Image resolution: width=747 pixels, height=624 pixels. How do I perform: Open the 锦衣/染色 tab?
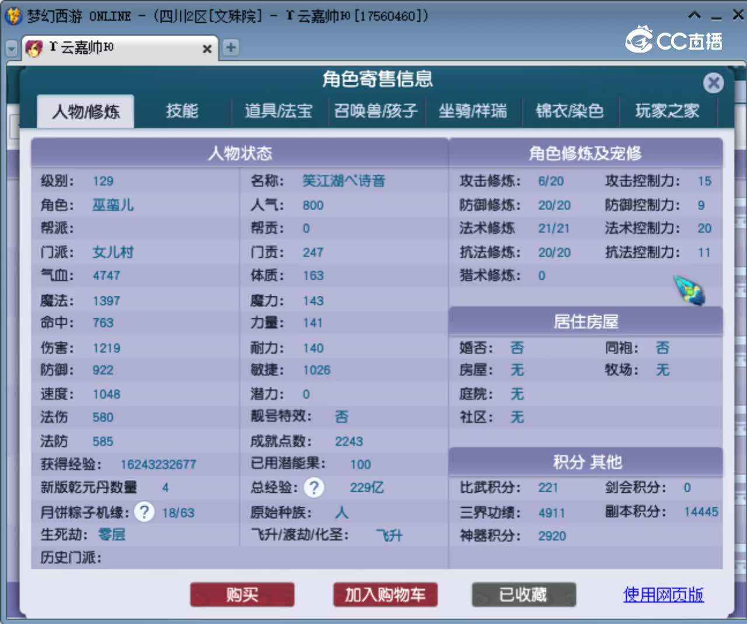coord(570,110)
